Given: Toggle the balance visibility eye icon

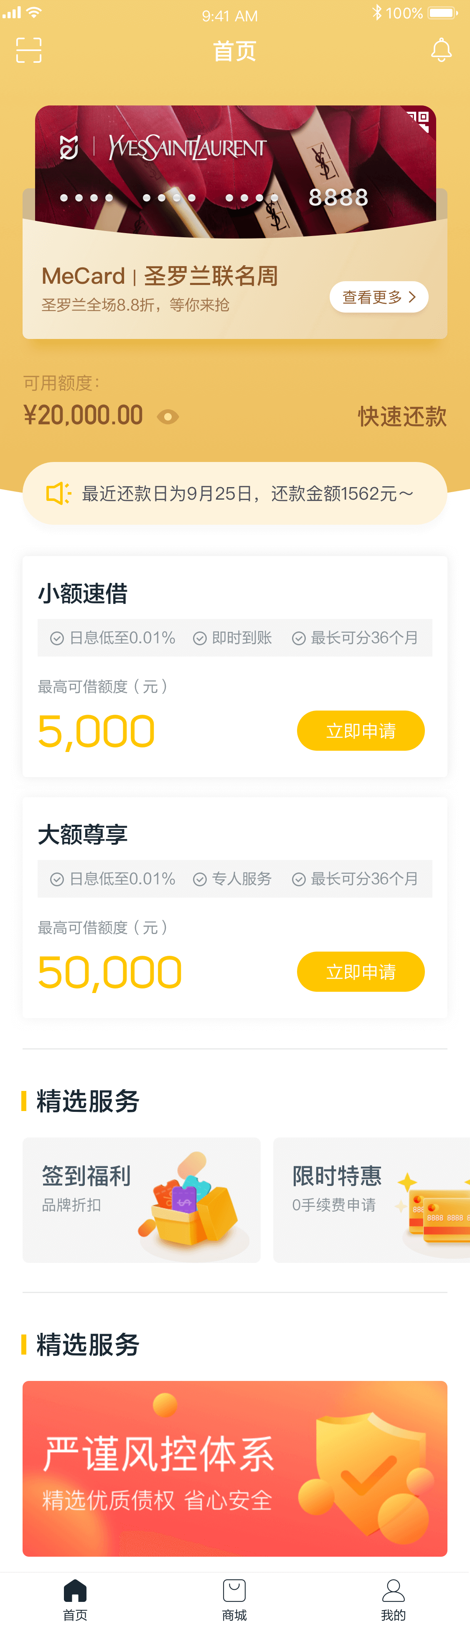Looking at the screenshot, I should pyautogui.click(x=168, y=417).
